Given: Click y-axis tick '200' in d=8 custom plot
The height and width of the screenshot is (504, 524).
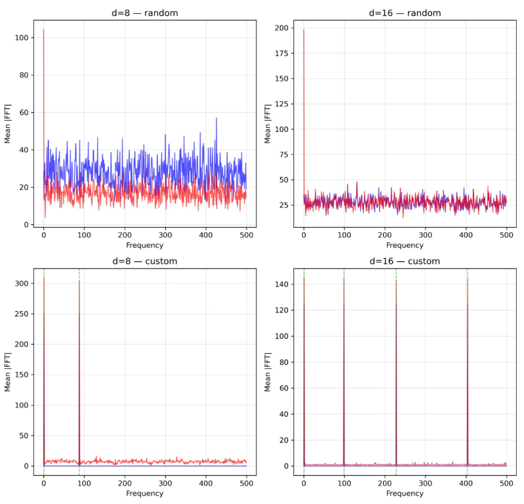Looking at the screenshot, I should [22, 345].
